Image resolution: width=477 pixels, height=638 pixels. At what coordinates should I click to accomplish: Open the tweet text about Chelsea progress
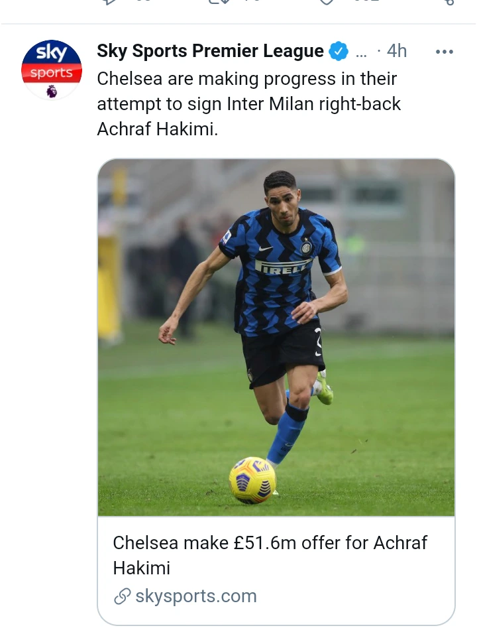point(248,103)
